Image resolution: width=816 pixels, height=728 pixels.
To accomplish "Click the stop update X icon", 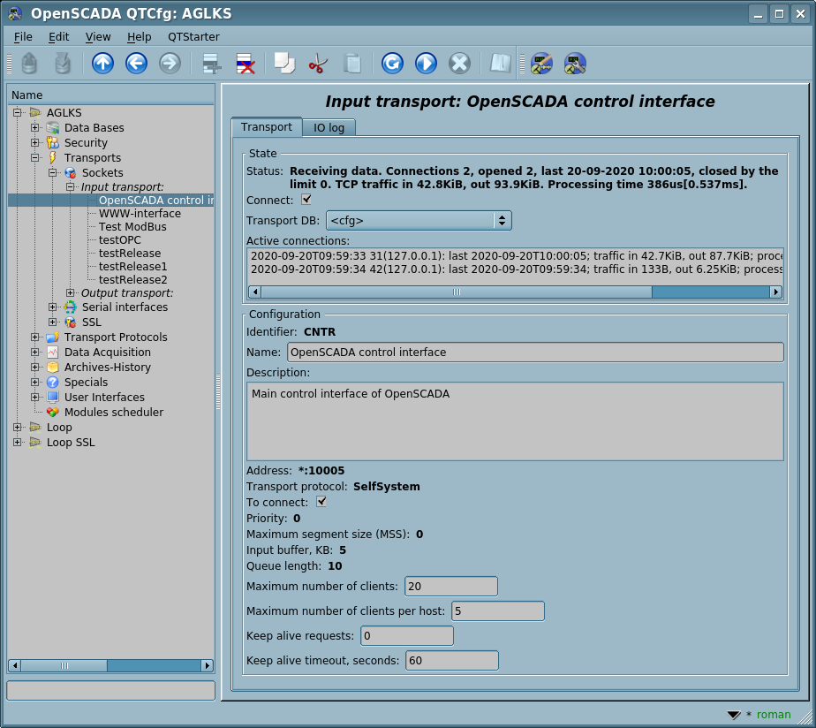I will 459,64.
